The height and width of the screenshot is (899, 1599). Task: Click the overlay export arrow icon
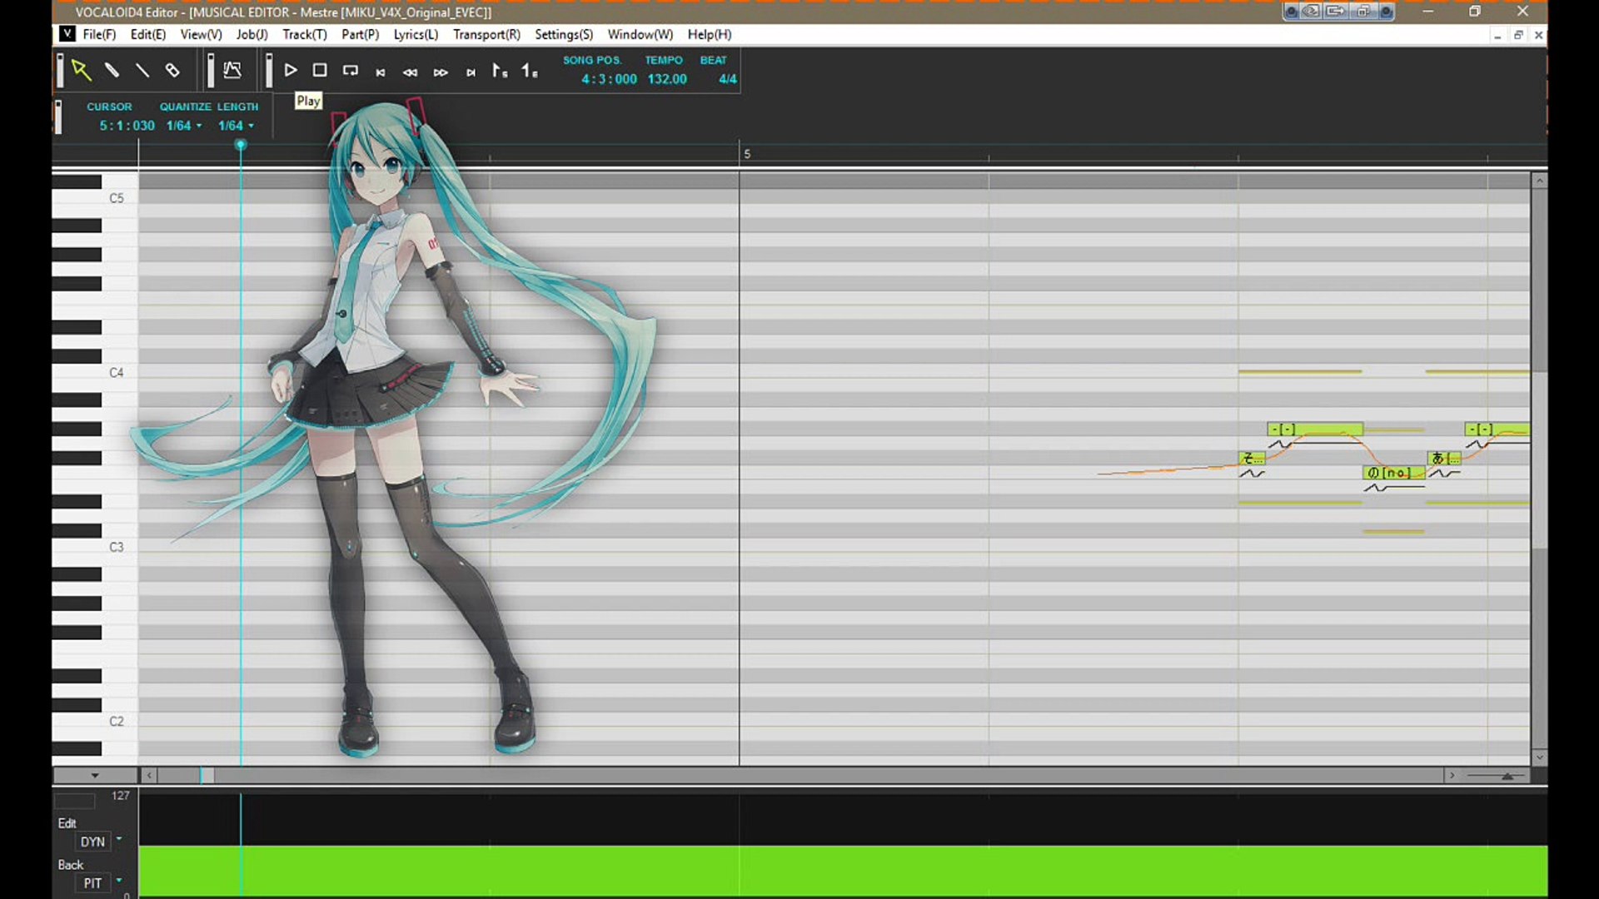1335,12
